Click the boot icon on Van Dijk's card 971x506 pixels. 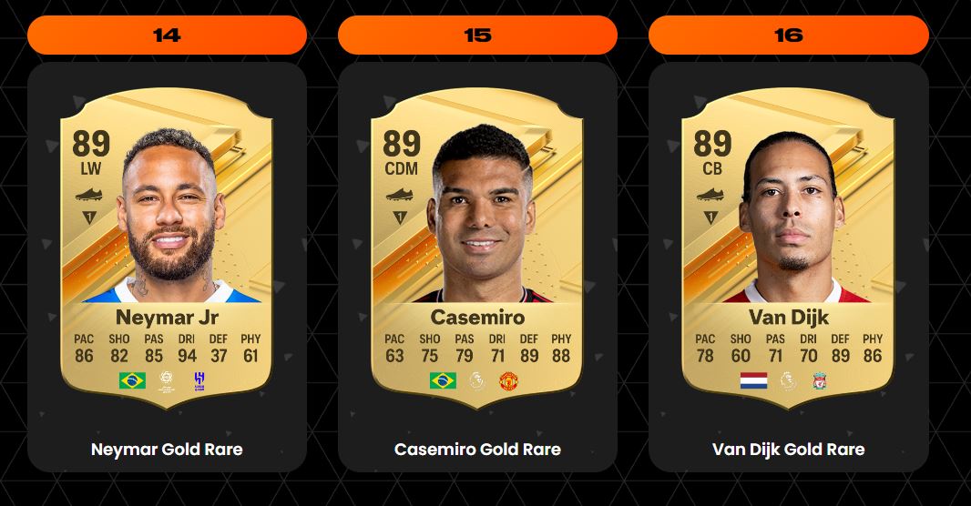[x=710, y=195]
